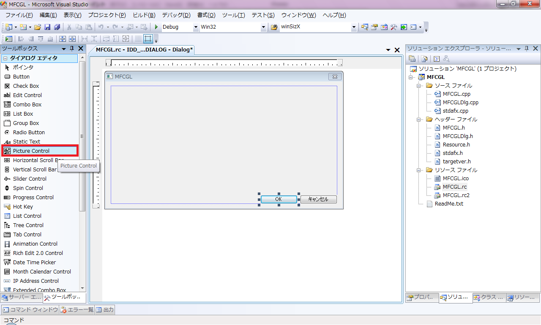Open the デバッグ menu
This screenshot has width=541, height=325.
tap(176, 15)
